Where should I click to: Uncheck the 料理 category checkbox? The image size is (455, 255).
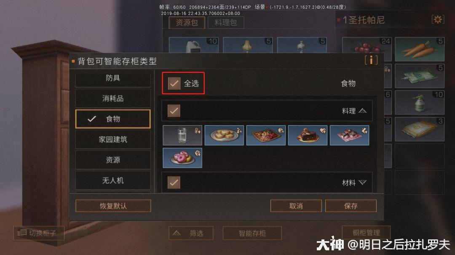pyautogui.click(x=174, y=111)
